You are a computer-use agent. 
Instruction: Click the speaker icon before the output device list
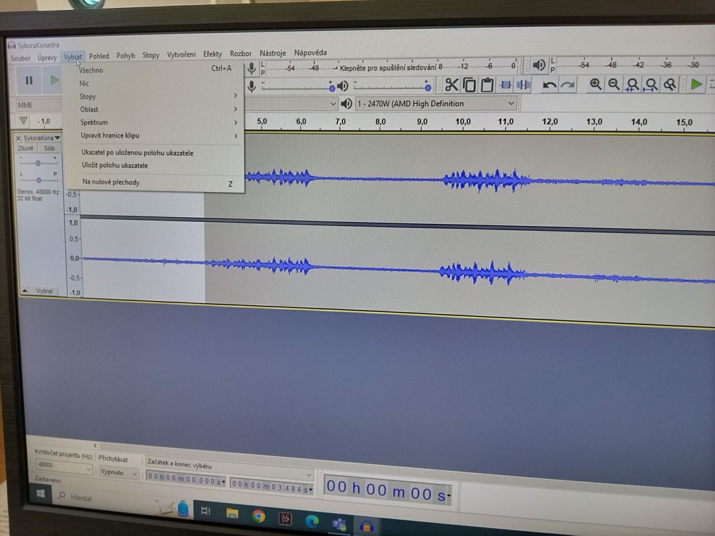(x=346, y=104)
